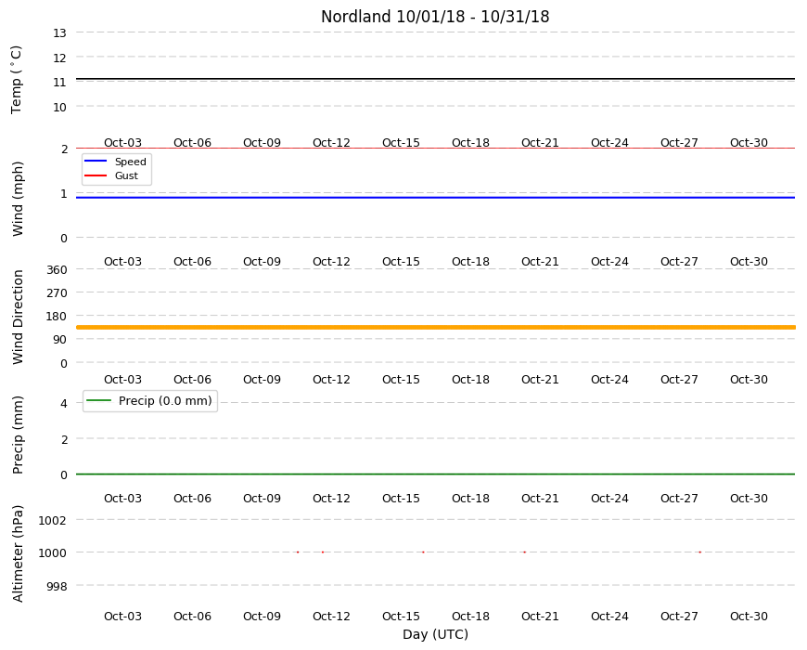Click the red Gust legend line
Screen dimensions: 807x650
96,175
